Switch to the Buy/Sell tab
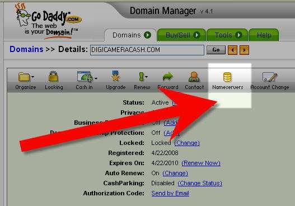This screenshot has height=206, width=295. coord(182,35)
